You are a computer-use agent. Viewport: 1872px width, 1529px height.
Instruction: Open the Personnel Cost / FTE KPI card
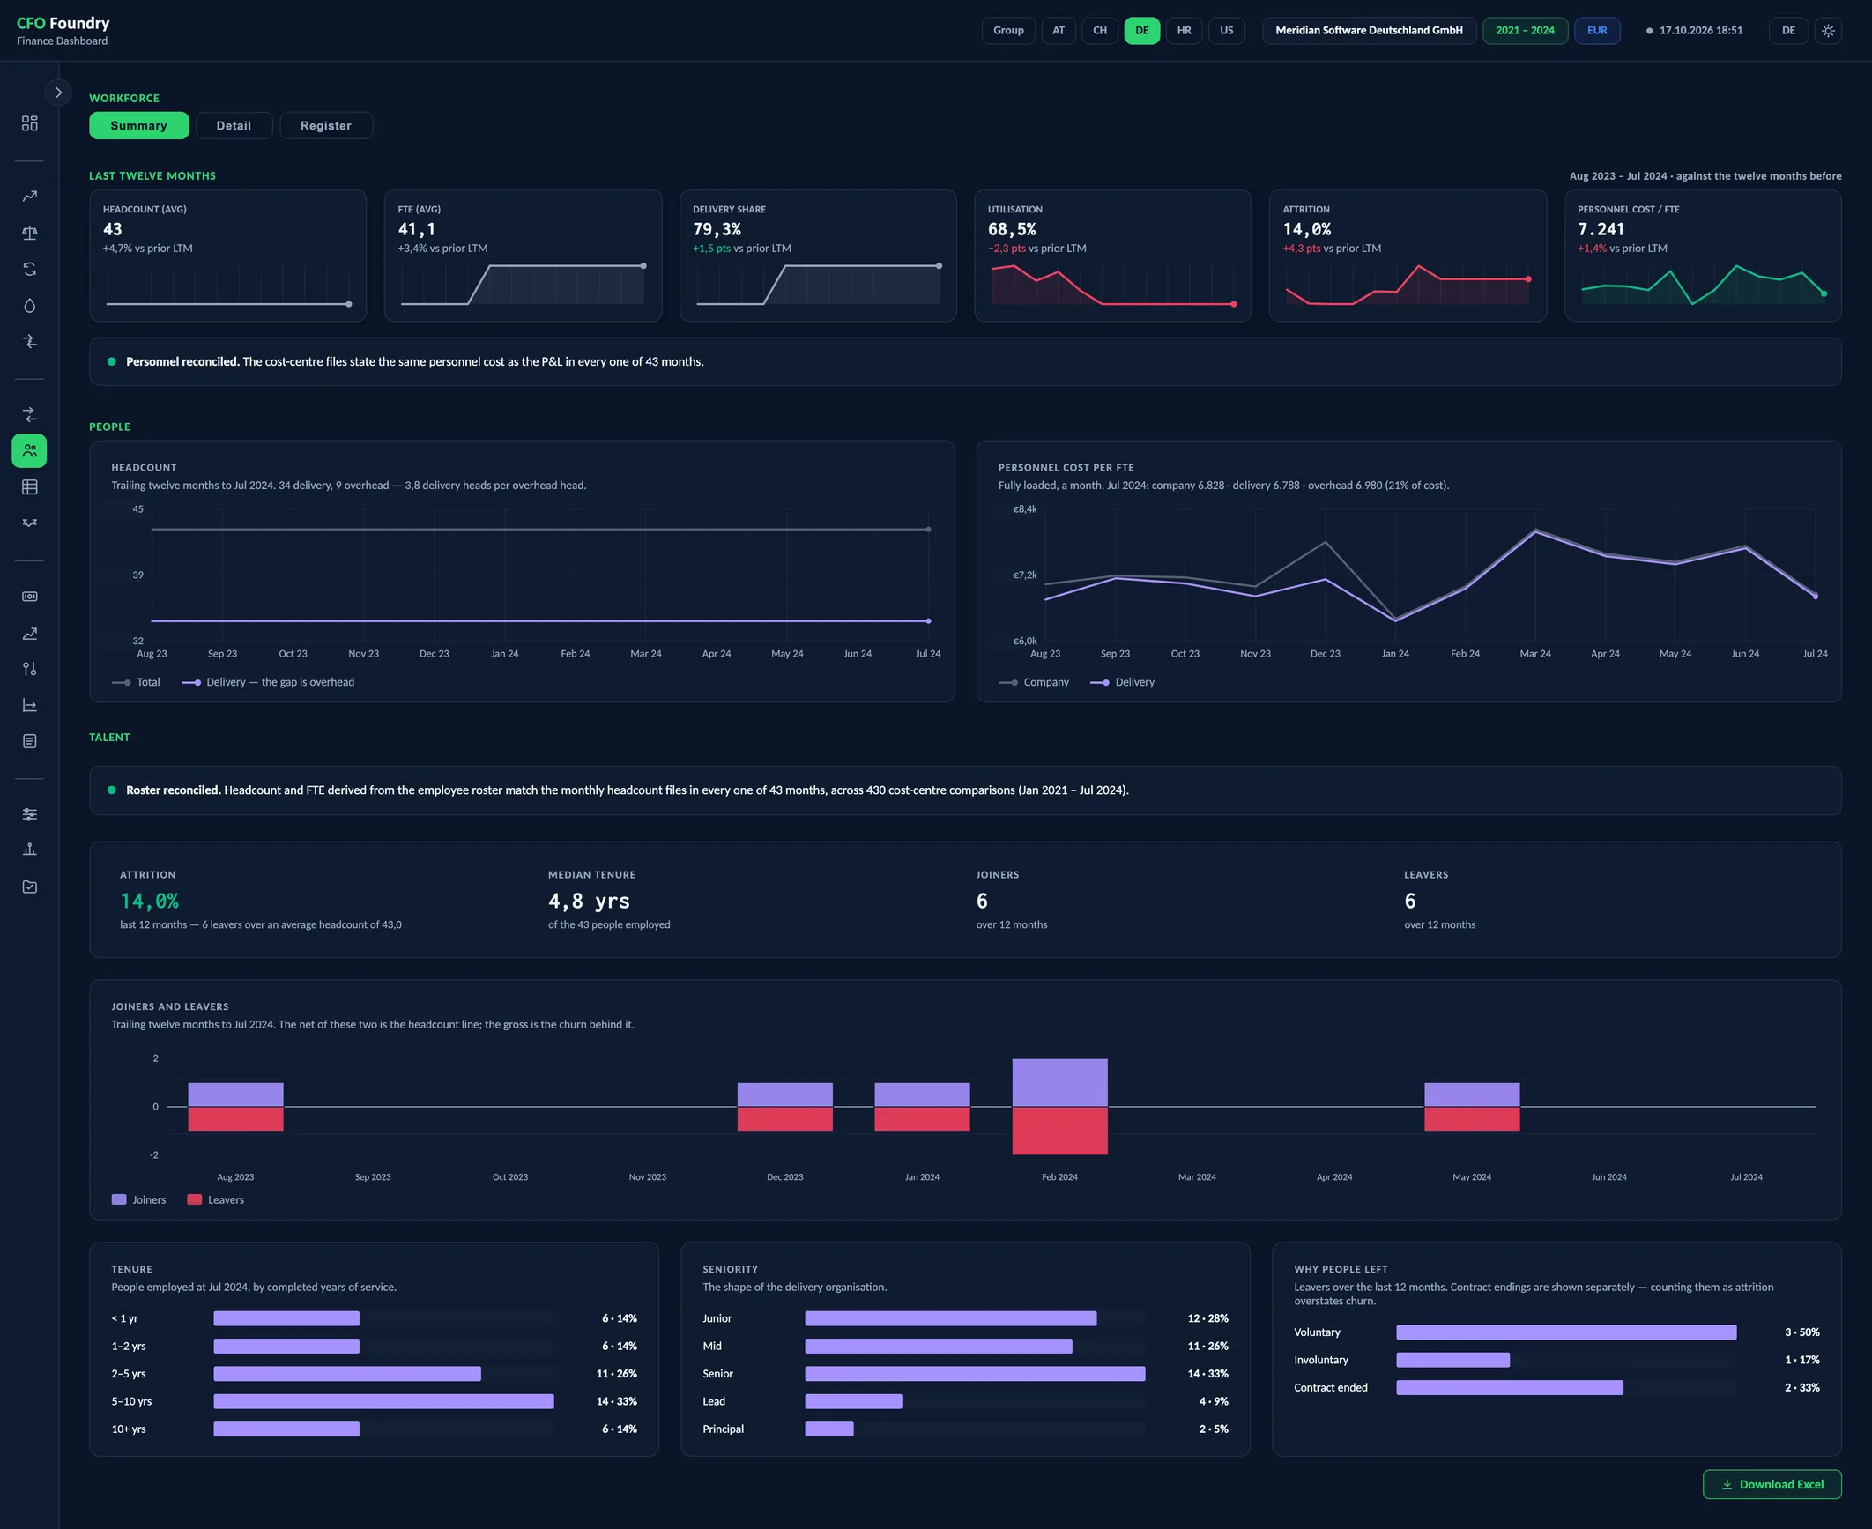tap(1703, 256)
